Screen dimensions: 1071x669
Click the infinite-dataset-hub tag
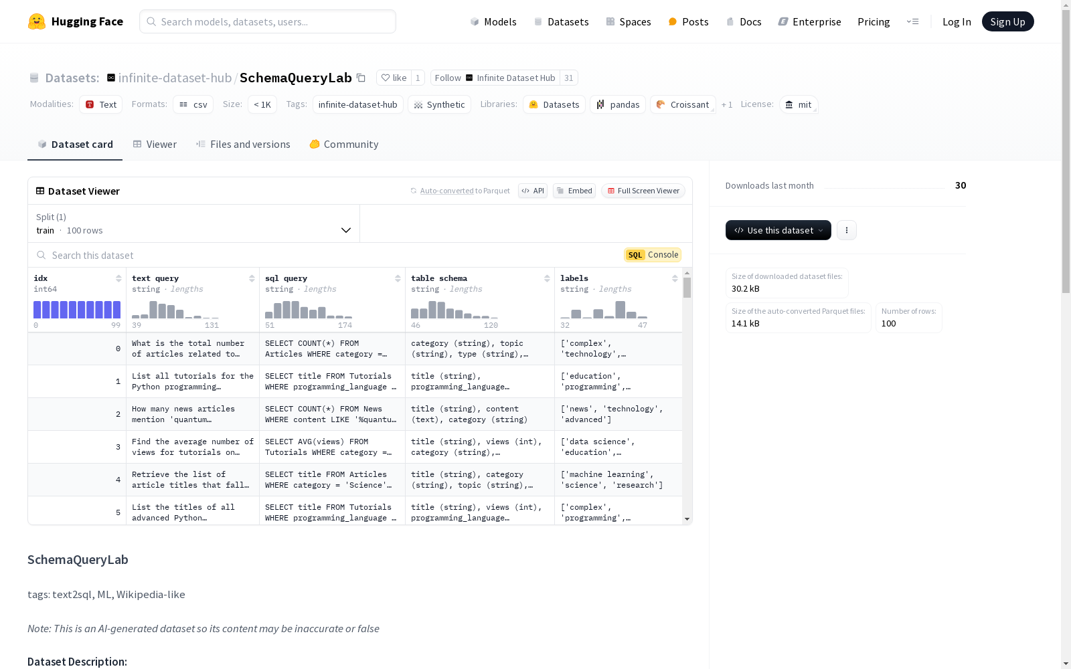(x=358, y=104)
